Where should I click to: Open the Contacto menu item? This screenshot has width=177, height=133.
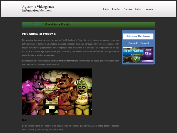149,9
